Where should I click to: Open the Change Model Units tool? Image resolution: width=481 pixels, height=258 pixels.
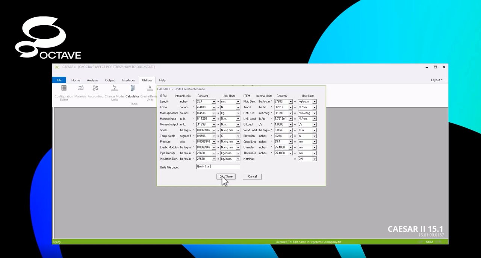[x=114, y=92]
